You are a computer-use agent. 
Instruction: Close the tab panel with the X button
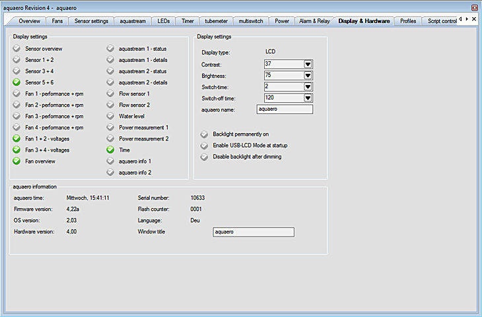coord(473,19)
